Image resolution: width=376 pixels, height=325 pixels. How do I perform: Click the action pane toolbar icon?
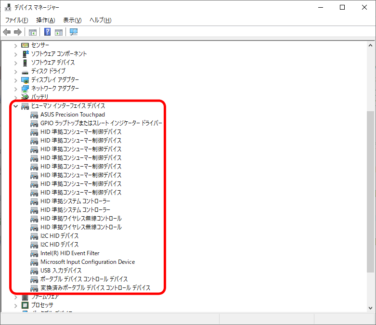point(59,32)
